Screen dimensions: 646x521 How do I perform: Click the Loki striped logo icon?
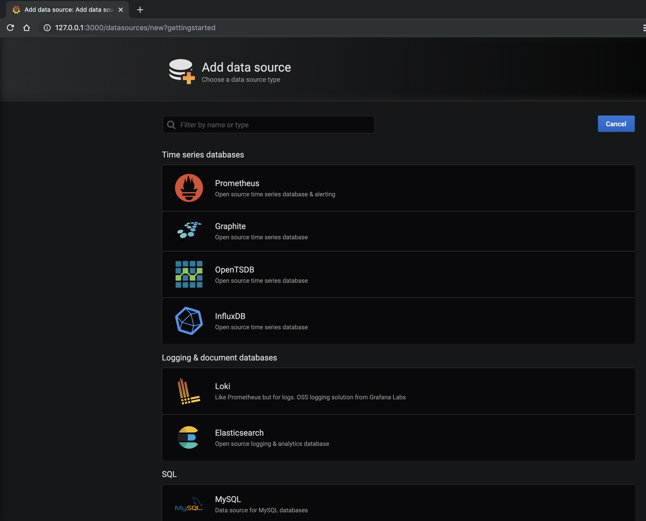point(189,391)
